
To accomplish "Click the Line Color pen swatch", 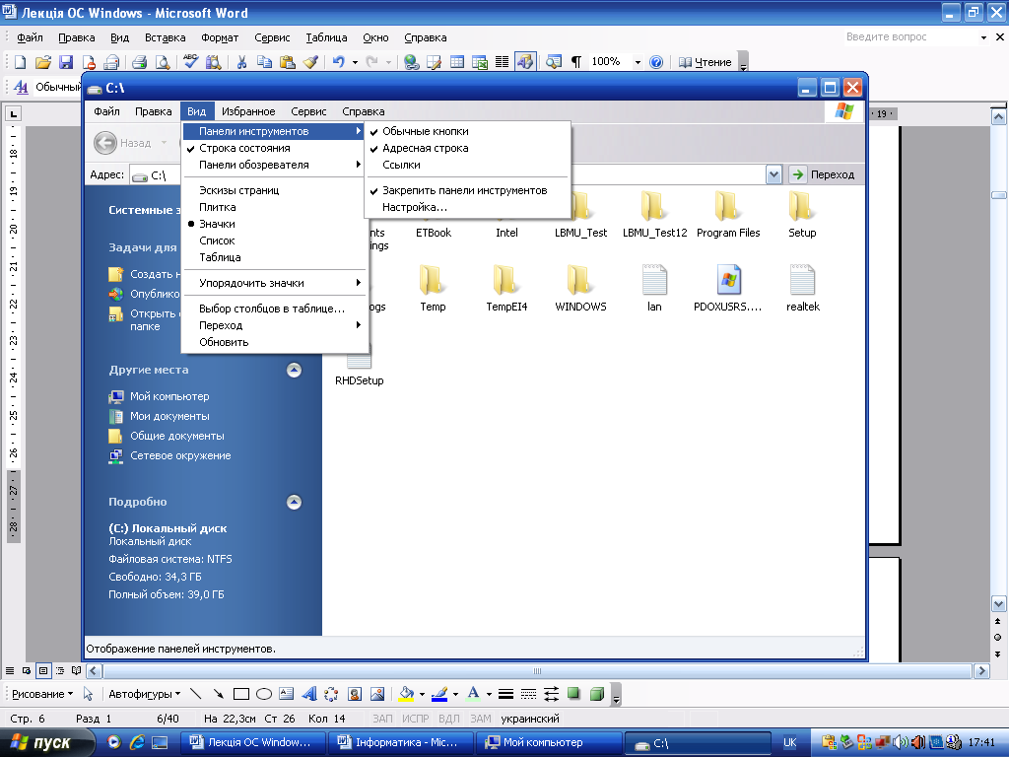I will pyautogui.click(x=439, y=694).
